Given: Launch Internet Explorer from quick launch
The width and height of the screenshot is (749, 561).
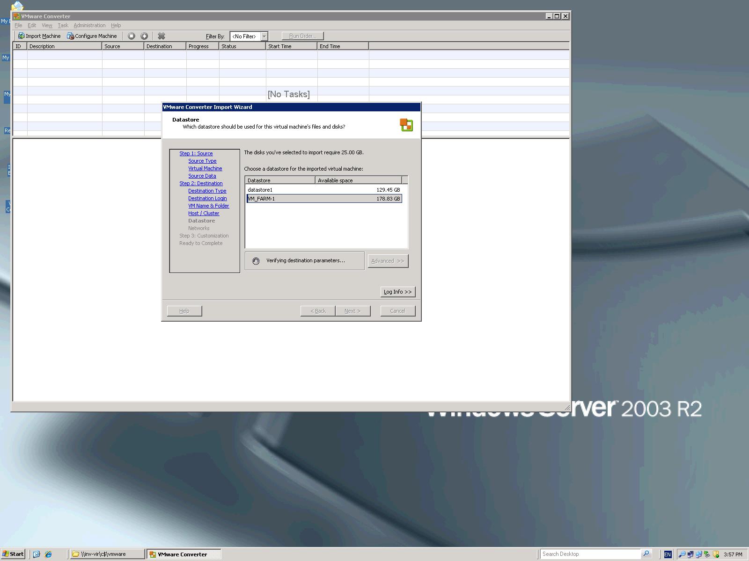Looking at the screenshot, I should click(x=48, y=554).
